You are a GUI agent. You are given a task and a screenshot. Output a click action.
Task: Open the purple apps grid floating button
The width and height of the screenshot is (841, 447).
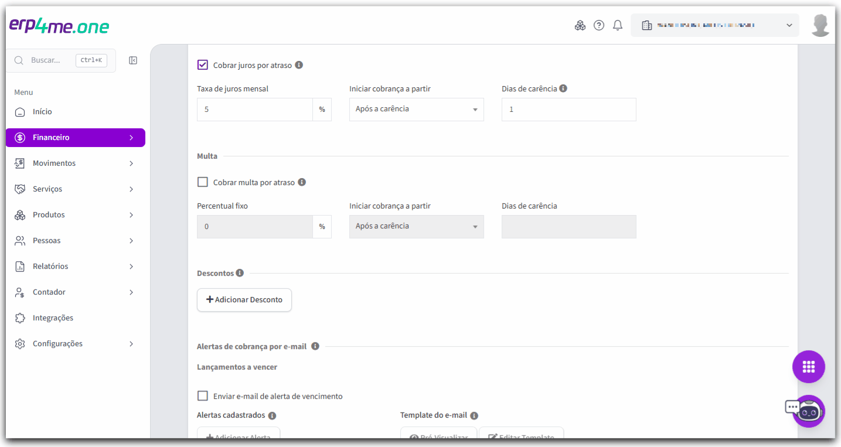[809, 367]
